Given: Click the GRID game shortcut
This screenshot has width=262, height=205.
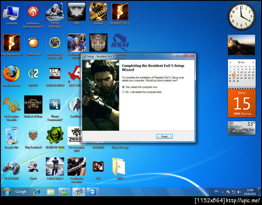Looking at the screenshot, I should (76, 14).
